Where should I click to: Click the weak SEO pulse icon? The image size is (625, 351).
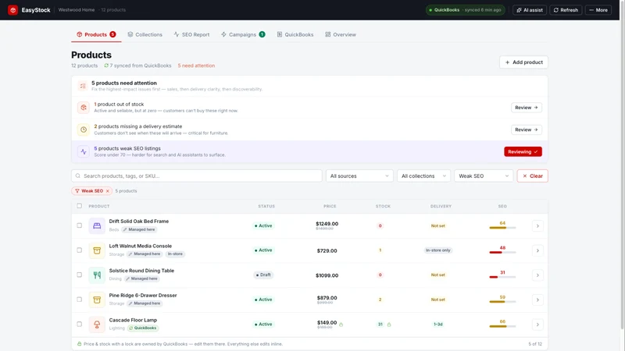click(x=84, y=151)
